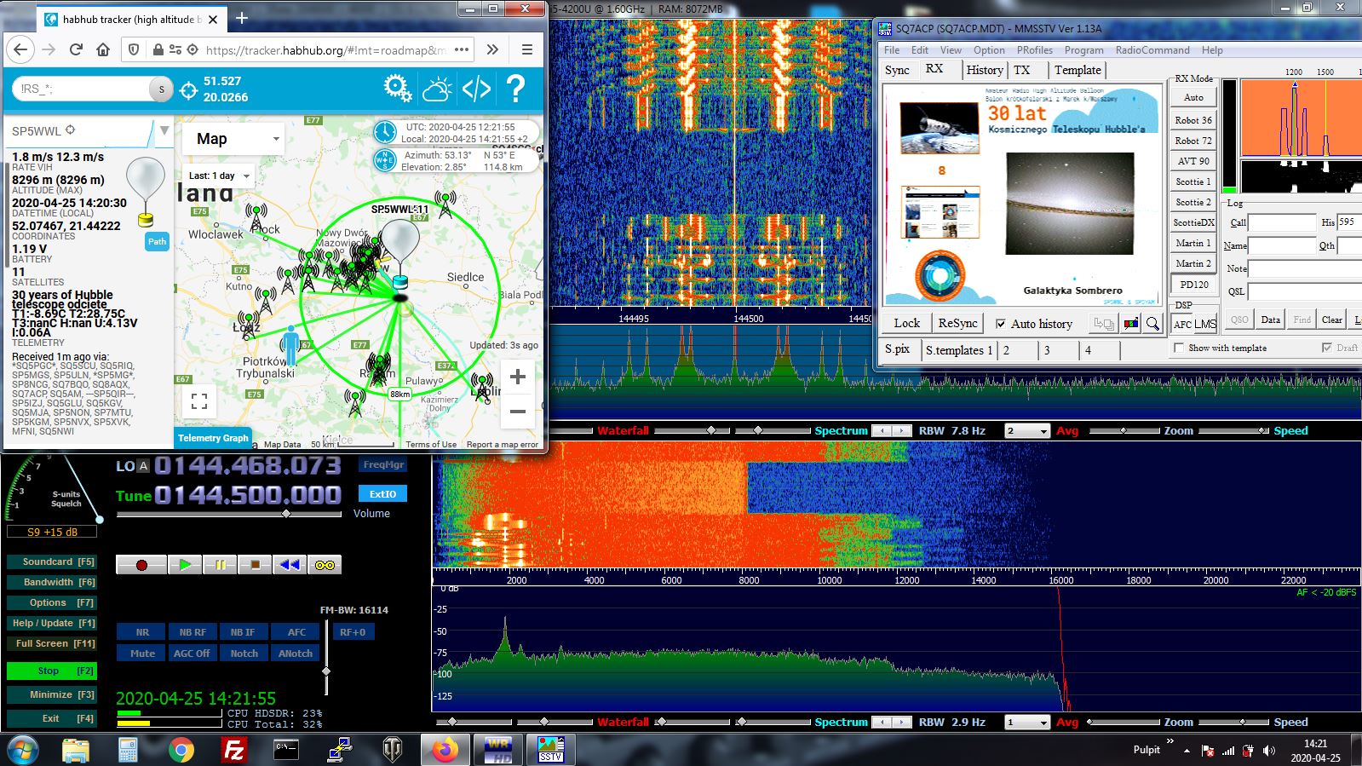1362x766 pixels.
Task: Click the color adjust icon in MMSSTV
Action: click(1130, 324)
